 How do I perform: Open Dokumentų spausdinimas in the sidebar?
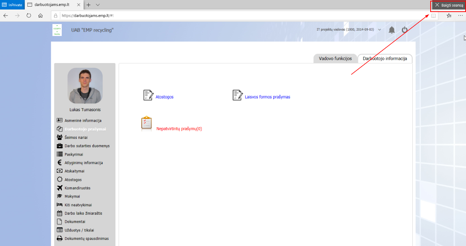click(x=87, y=239)
